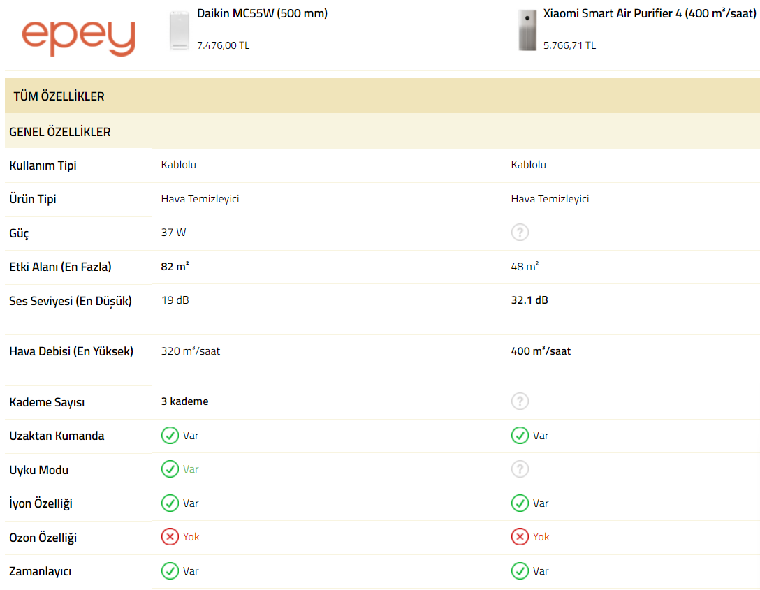Image resolution: width=760 pixels, height=590 pixels.
Task: Click the GENEL ÖZELLİKLER section header
Action: coord(382,131)
